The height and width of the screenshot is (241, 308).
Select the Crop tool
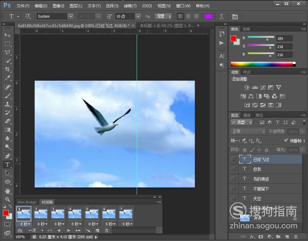pos(8,69)
